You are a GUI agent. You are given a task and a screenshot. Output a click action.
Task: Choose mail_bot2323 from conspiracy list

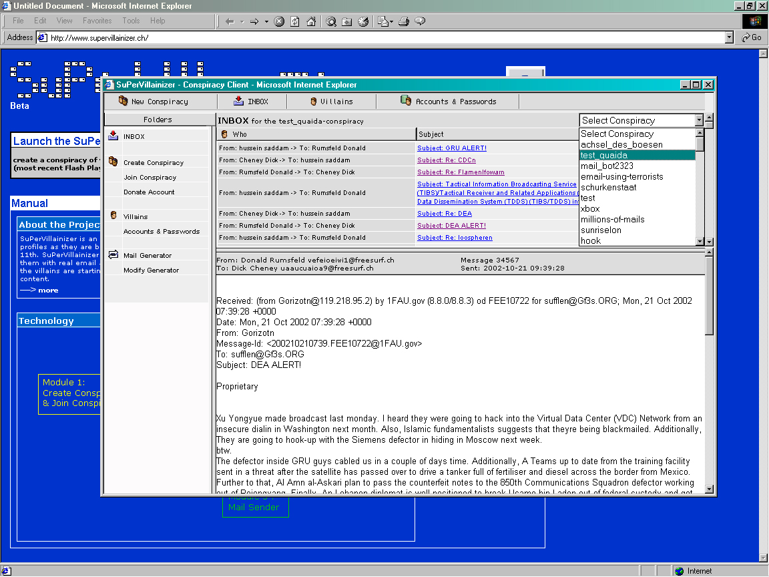coord(607,166)
